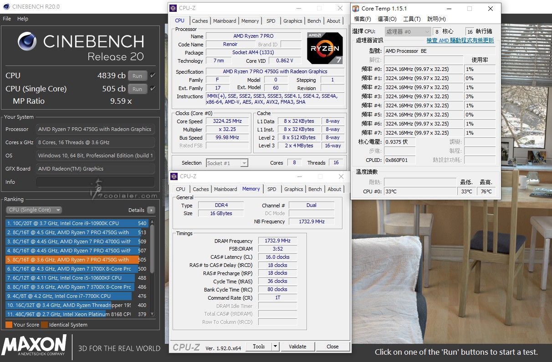Toggle the checkbox beside CPU (Single Core) test

pyautogui.click(x=153, y=88)
